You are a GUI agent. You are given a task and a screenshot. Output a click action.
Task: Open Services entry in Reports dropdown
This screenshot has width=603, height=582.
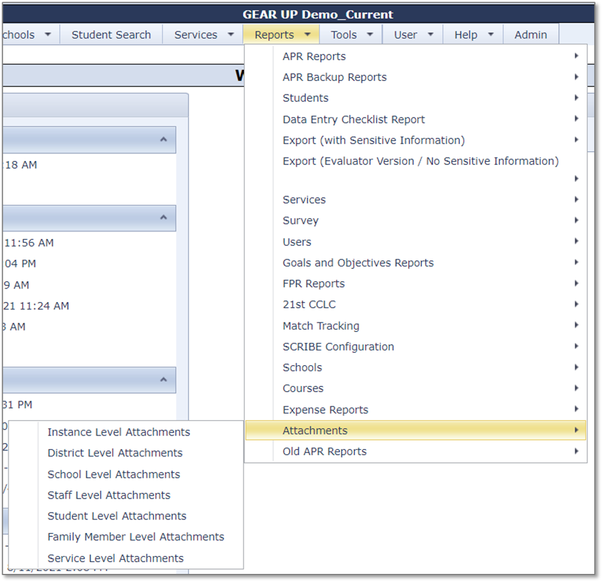pyautogui.click(x=415, y=200)
